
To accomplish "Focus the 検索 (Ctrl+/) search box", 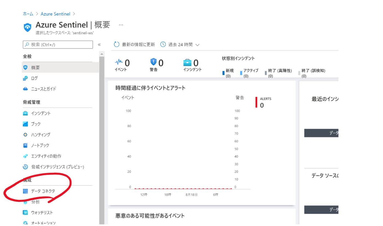I will (58, 45).
